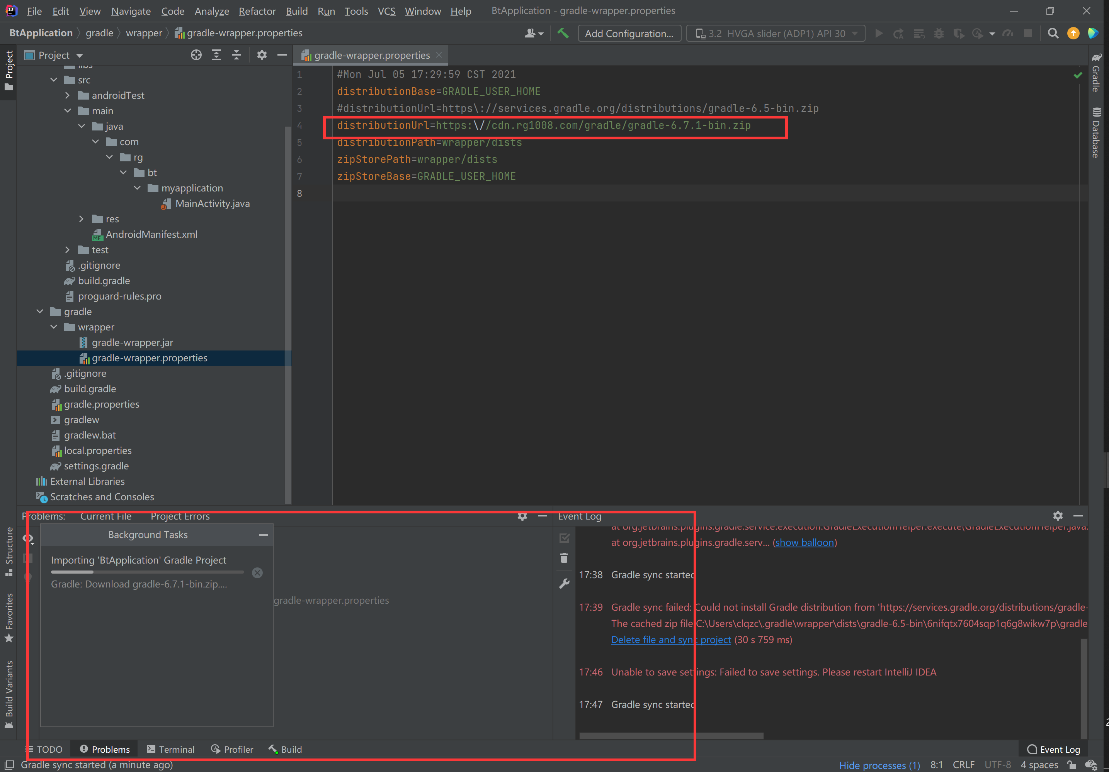
Task: Toggle the eye preview icon in Problems panel
Action: coord(28,538)
